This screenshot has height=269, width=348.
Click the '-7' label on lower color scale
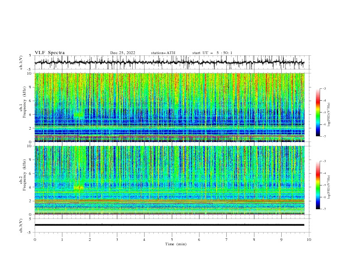coord(324,209)
